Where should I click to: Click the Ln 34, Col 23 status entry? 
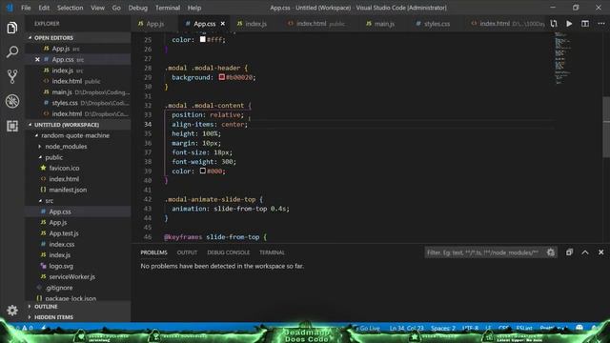coord(406,328)
